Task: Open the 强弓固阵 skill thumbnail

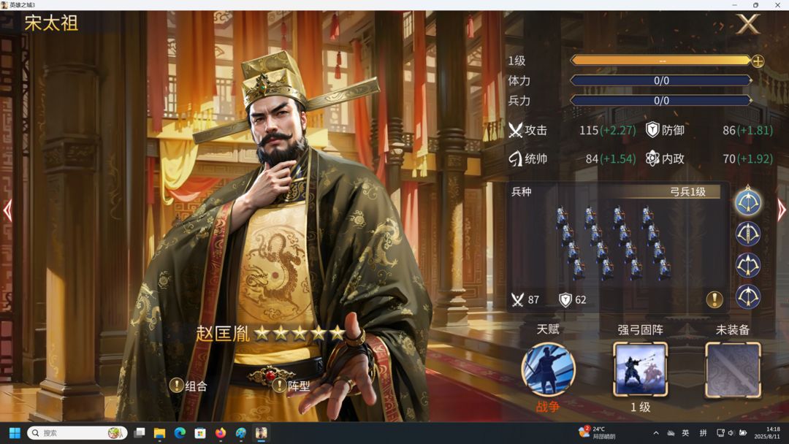Action: tap(640, 370)
